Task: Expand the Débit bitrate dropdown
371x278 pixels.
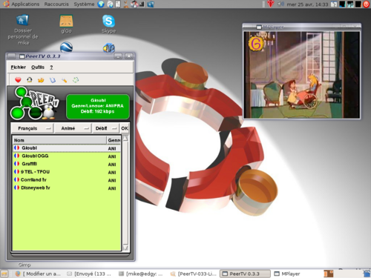Action: [x=106, y=128]
